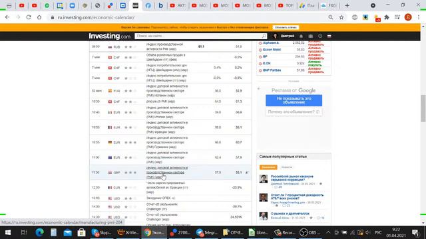Click the BNP Paribas stock link
The image size is (426, 239).
click(272, 70)
